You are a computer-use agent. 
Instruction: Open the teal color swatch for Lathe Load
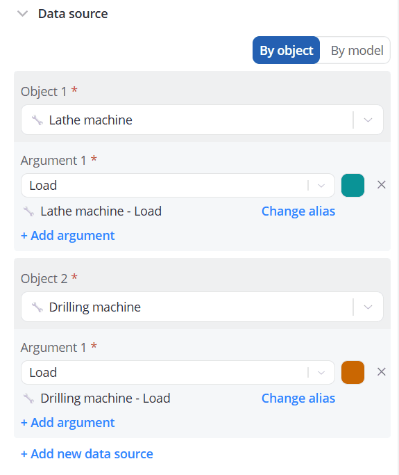[353, 186]
